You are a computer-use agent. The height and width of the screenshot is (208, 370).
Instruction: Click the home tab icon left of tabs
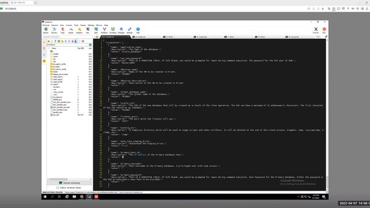tap(97, 37)
